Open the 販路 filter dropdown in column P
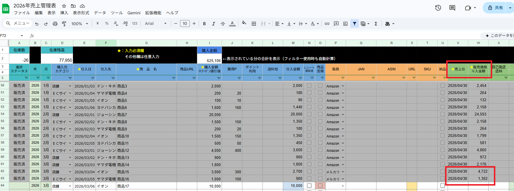This screenshot has height=191, width=514. 343,78
